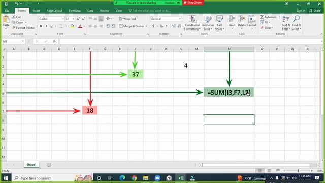Toggle Align Right in Alignment group
Image resolution: width=325 pixels, height=183 pixels.
101,26
